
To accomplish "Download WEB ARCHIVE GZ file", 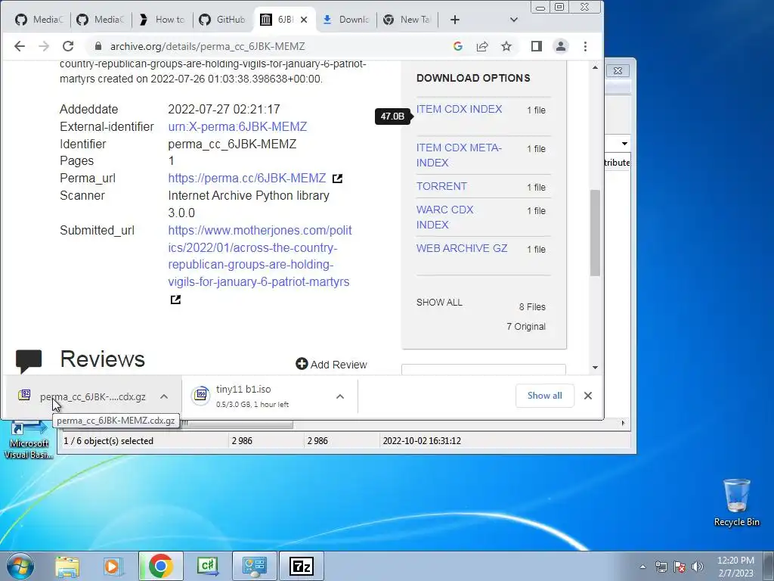I will tap(462, 248).
